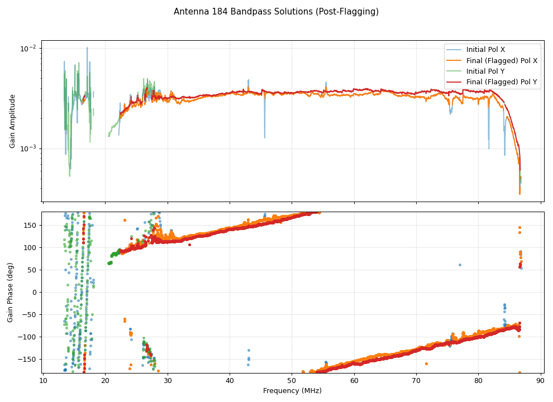
Task: Click the '50' tick label on the frequency axis
Action: click(292, 381)
